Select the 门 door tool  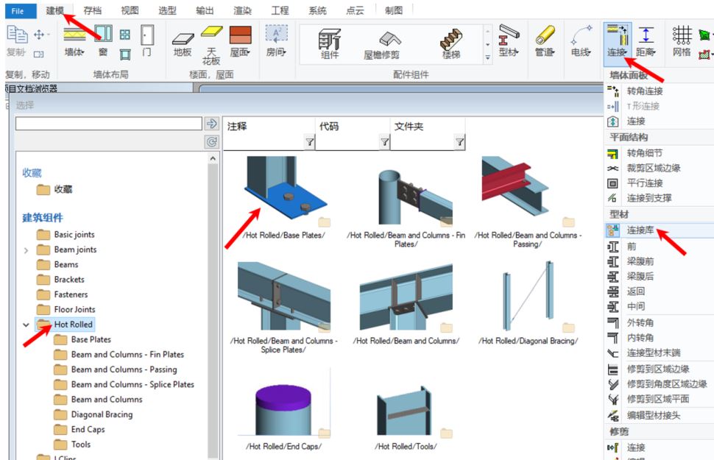[x=146, y=41]
